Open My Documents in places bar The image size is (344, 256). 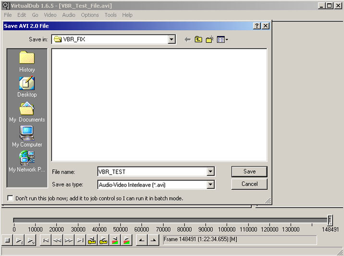click(27, 112)
